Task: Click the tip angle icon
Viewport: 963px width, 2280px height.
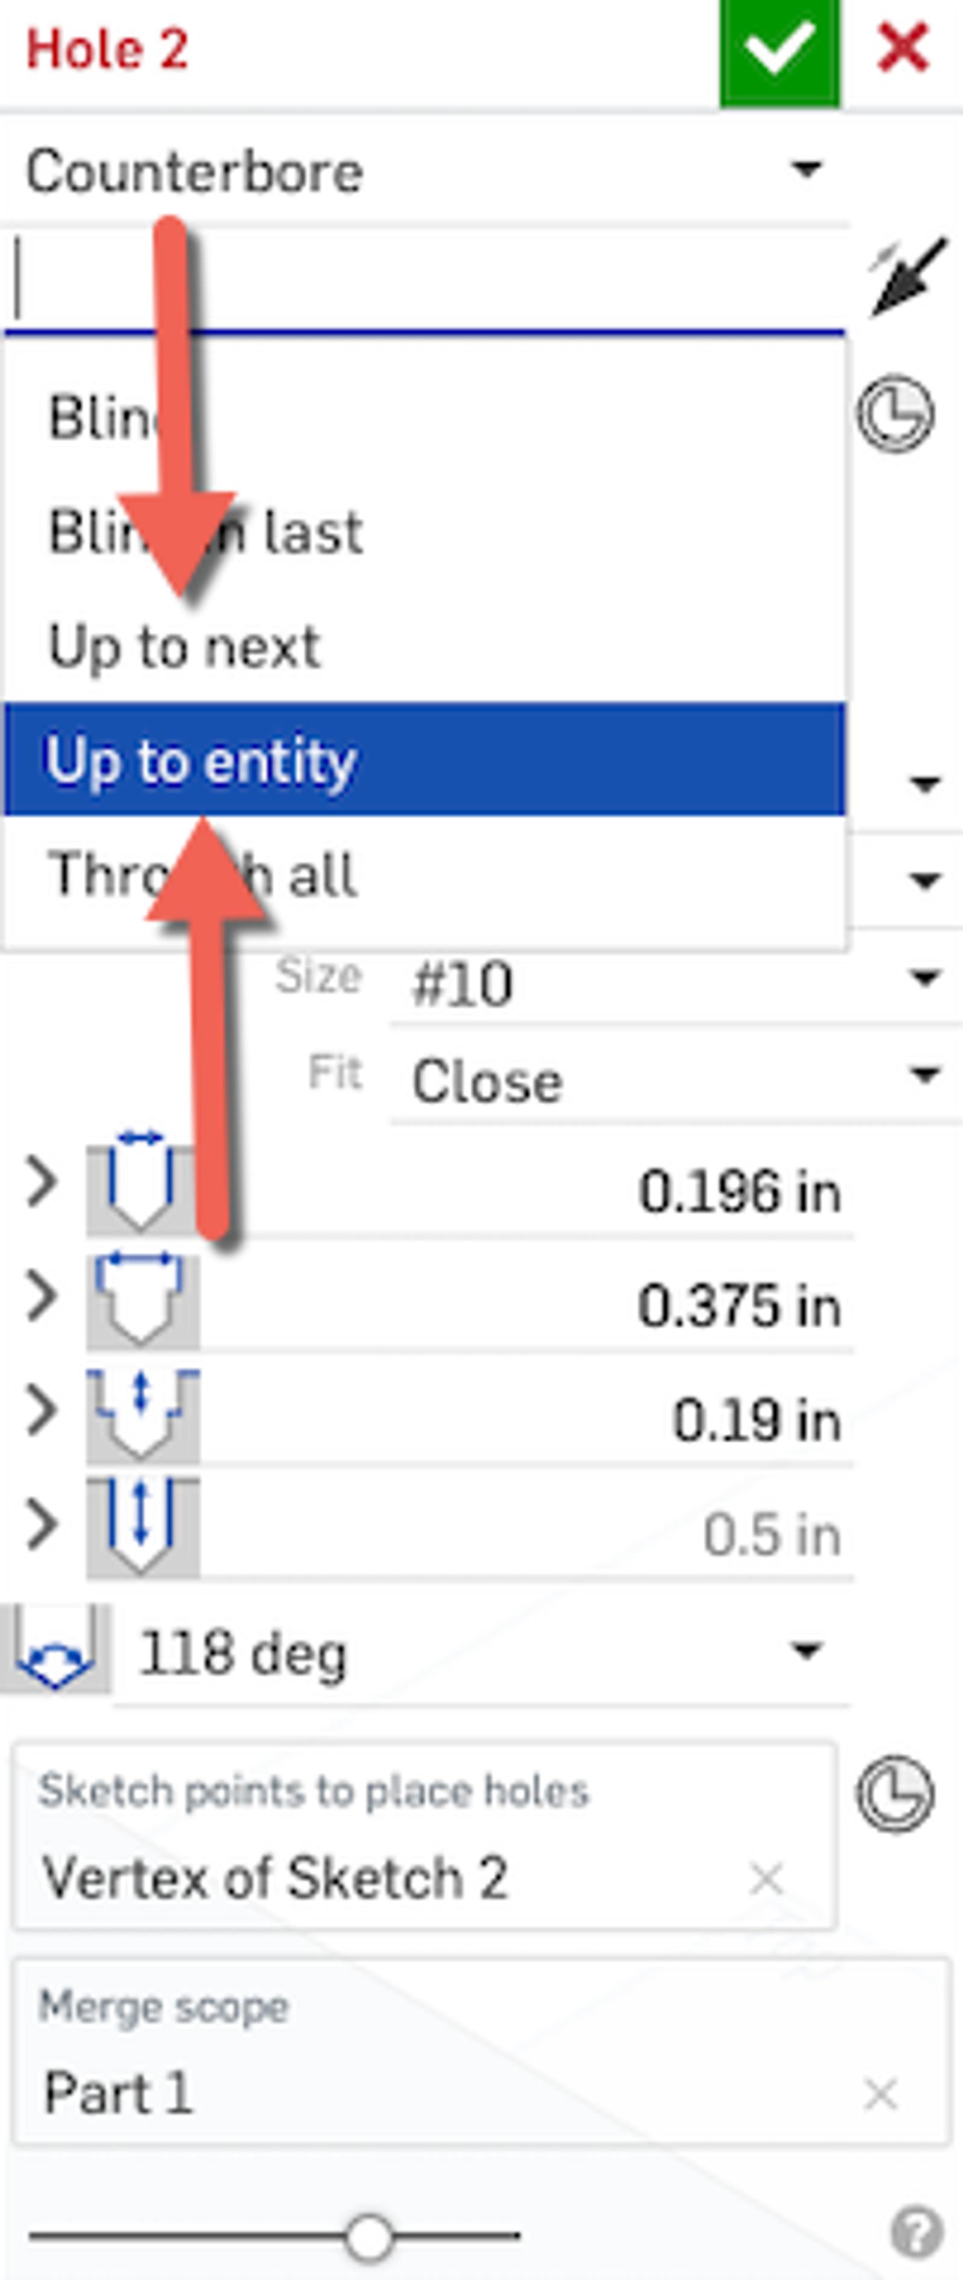Action: 55,1651
